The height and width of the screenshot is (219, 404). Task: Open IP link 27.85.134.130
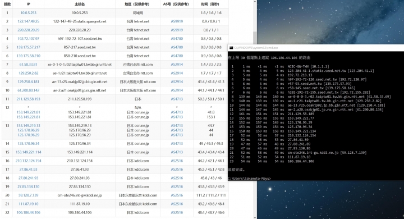pyautogui.click(x=29, y=186)
